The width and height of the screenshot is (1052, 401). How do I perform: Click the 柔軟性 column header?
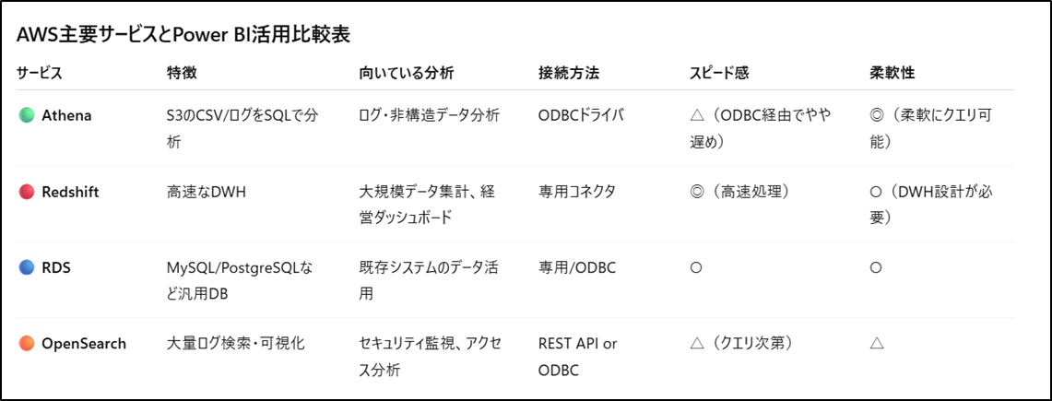[x=892, y=73]
